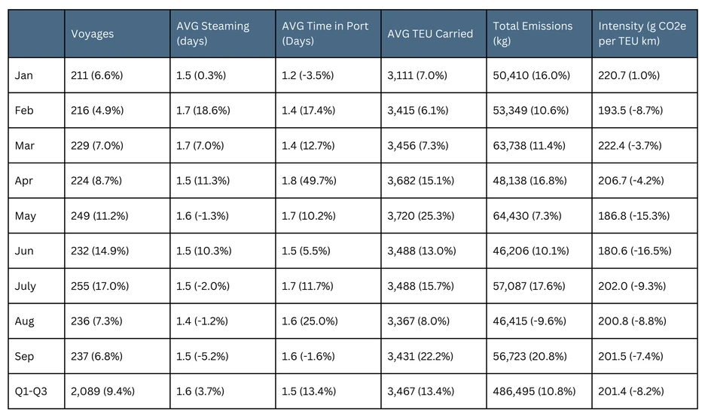Image resolution: width=708 pixels, height=420 pixels.
Task: Select the Mar TEU carried cell 3,456 (7.3%)
Action: pos(417,146)
